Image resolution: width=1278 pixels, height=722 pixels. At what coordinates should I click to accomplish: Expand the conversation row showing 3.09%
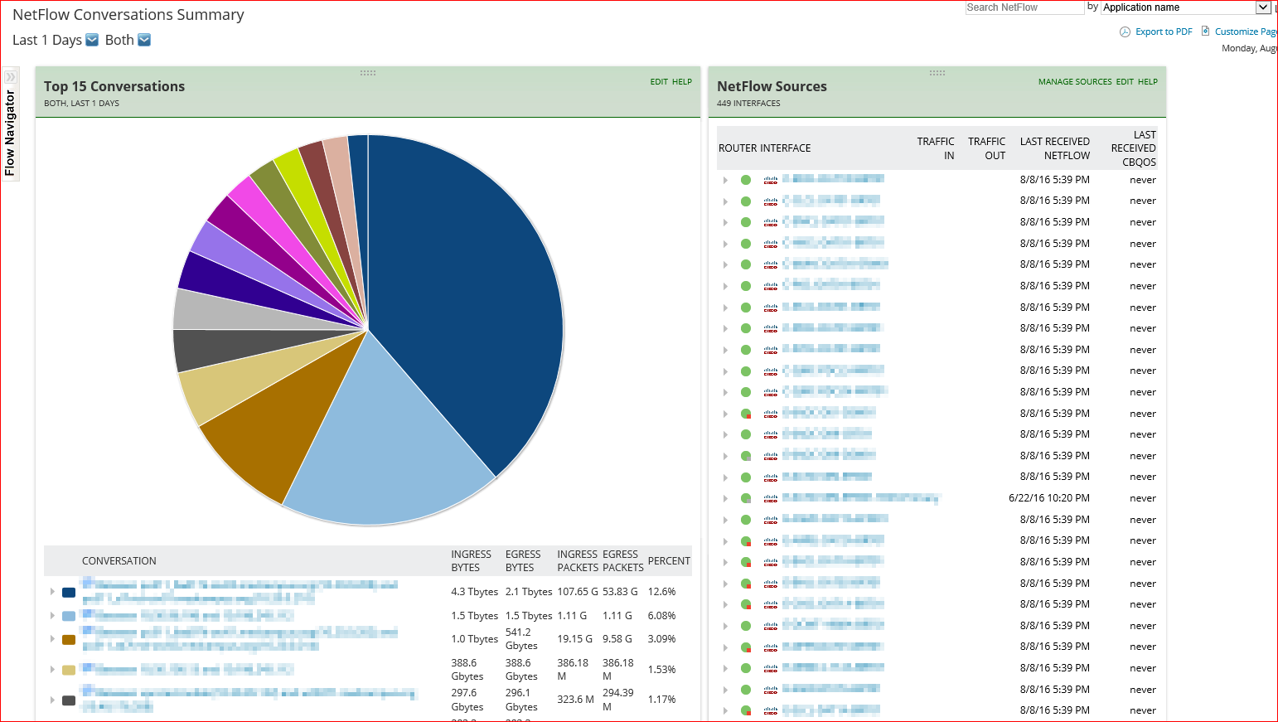[52, 639]
